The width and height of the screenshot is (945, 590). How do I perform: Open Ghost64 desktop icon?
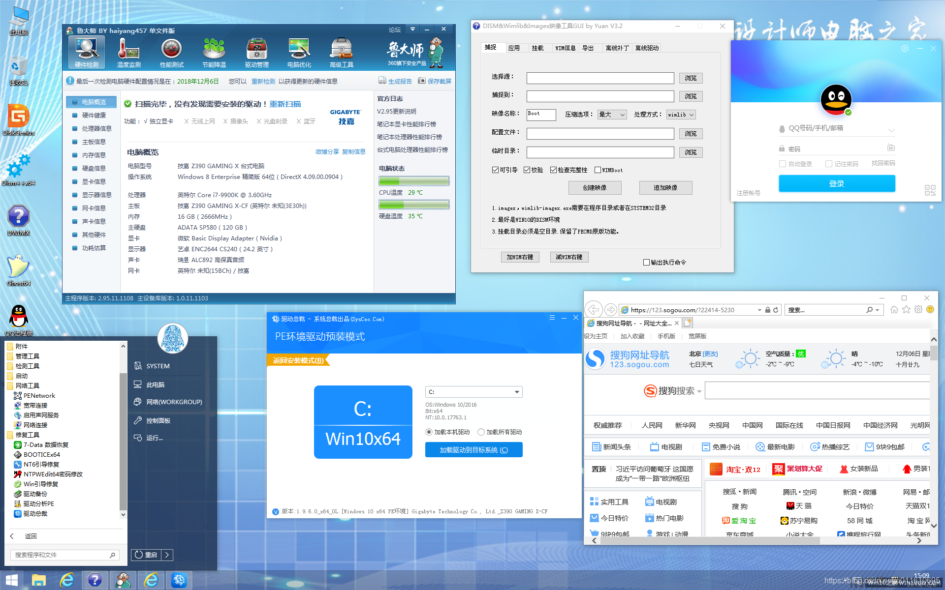pos(19,270)
